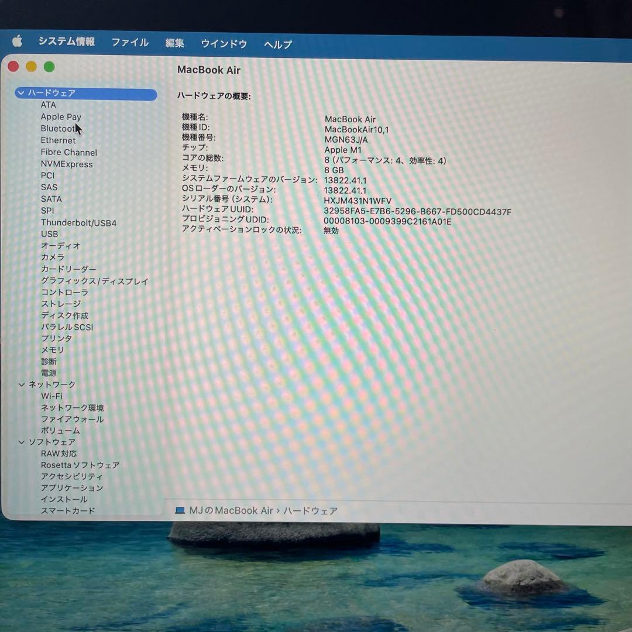Select NVMExpress in the sidebar
Image resolution: width=632 pixels, height=632 pixels.
66,164
